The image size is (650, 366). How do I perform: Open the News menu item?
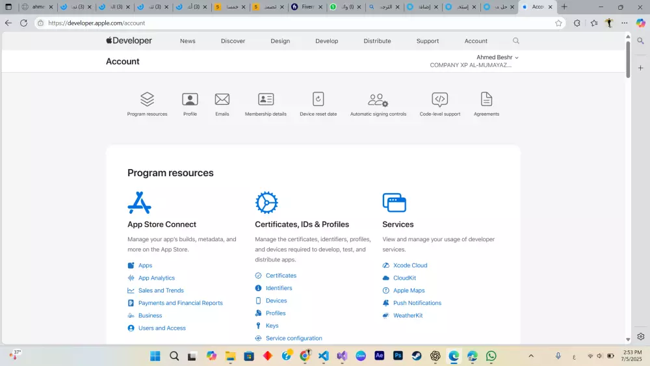click(x=187, y=41)
